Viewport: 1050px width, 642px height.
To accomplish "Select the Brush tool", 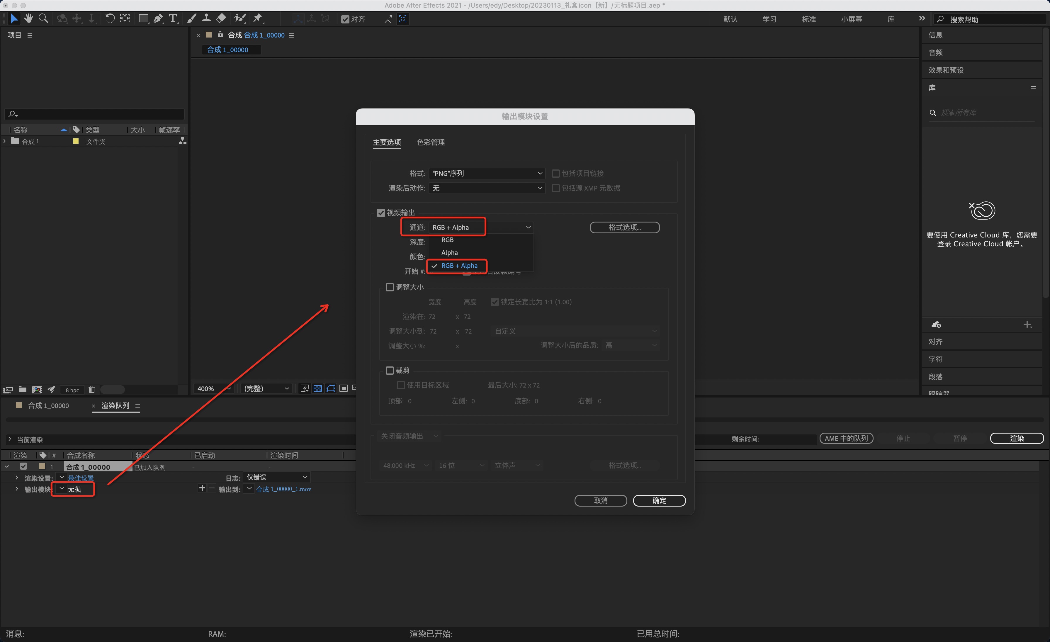I will coord(192,18).
